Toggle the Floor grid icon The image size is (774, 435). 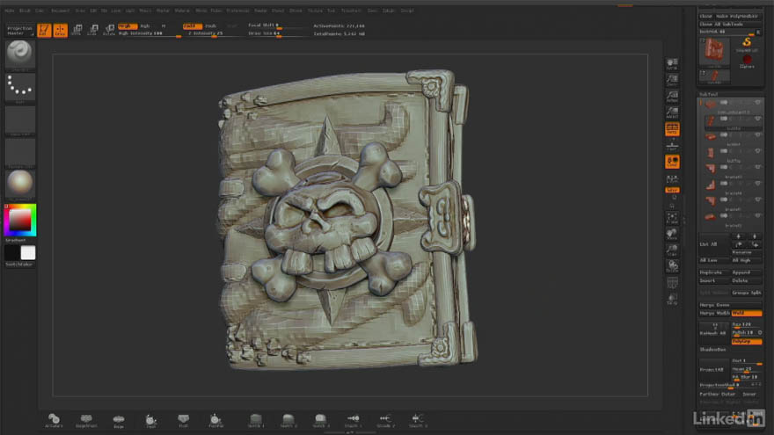pyautogui.click(x=672, y=146)
